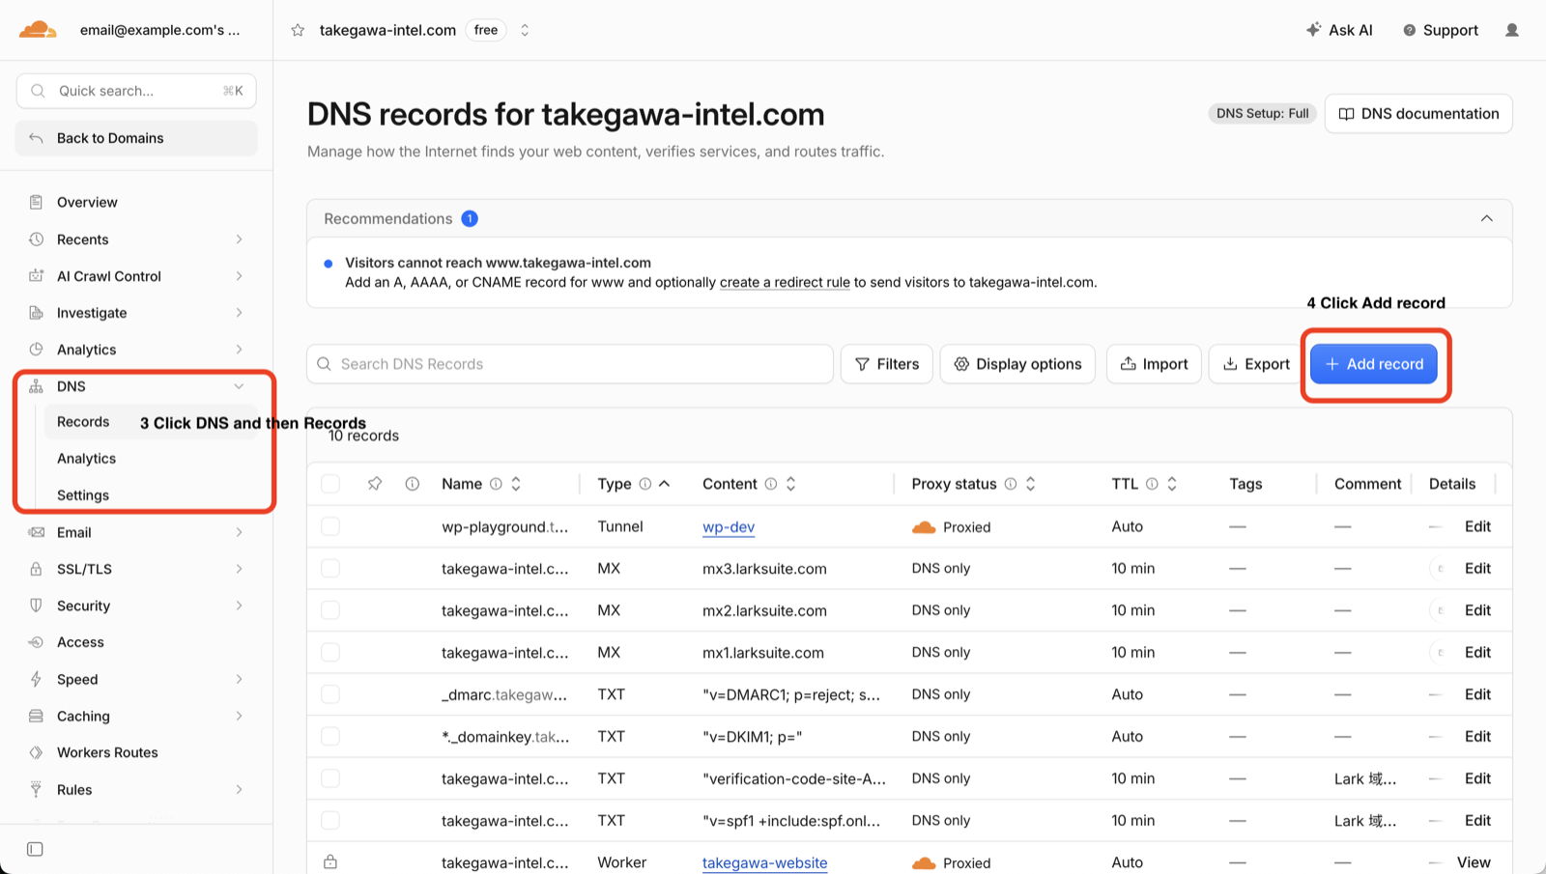This screenshot has height=874, width=1546.
Task: Expand the AI Crawl Control section
Action: [x=239, y=276]
